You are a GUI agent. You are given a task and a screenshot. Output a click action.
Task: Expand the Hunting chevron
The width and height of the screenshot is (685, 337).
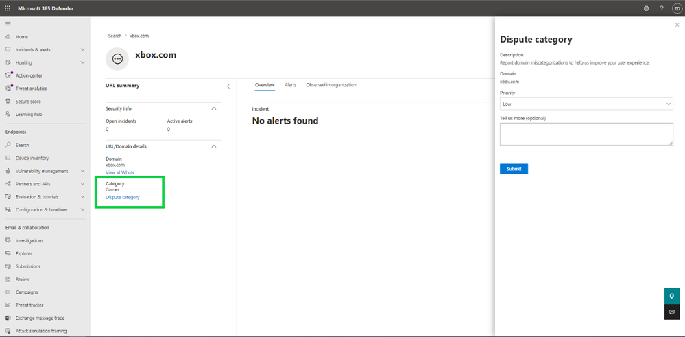[82, 62]
